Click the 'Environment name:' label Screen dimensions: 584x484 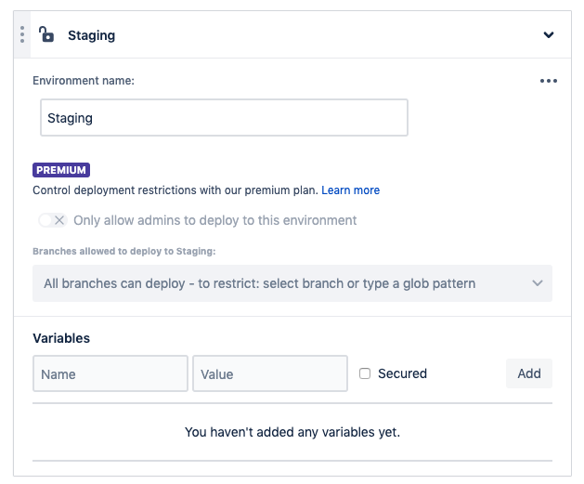click(84, 81)
